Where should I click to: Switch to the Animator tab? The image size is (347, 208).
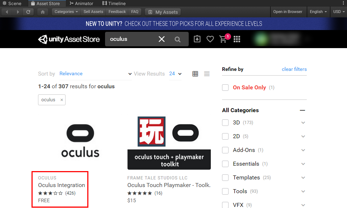[x=81, y=4]
